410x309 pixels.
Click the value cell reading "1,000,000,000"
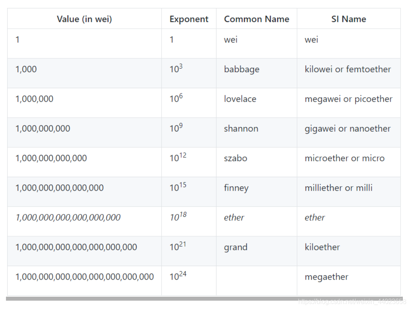(x=43, y=129)
